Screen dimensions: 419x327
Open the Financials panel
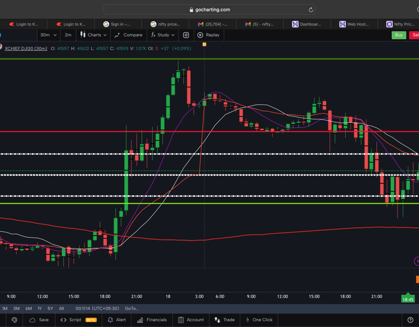[x=152, y=320]
